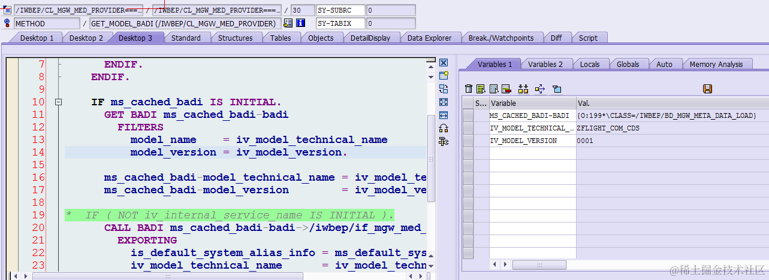The image size is (769, 280).
Task: Select the Desktop 3 tab
Action: click(x=135, y=38)
